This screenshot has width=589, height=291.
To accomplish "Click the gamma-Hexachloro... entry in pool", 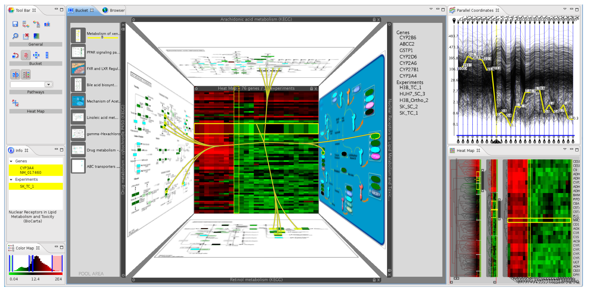I will [x=95, y=134].
